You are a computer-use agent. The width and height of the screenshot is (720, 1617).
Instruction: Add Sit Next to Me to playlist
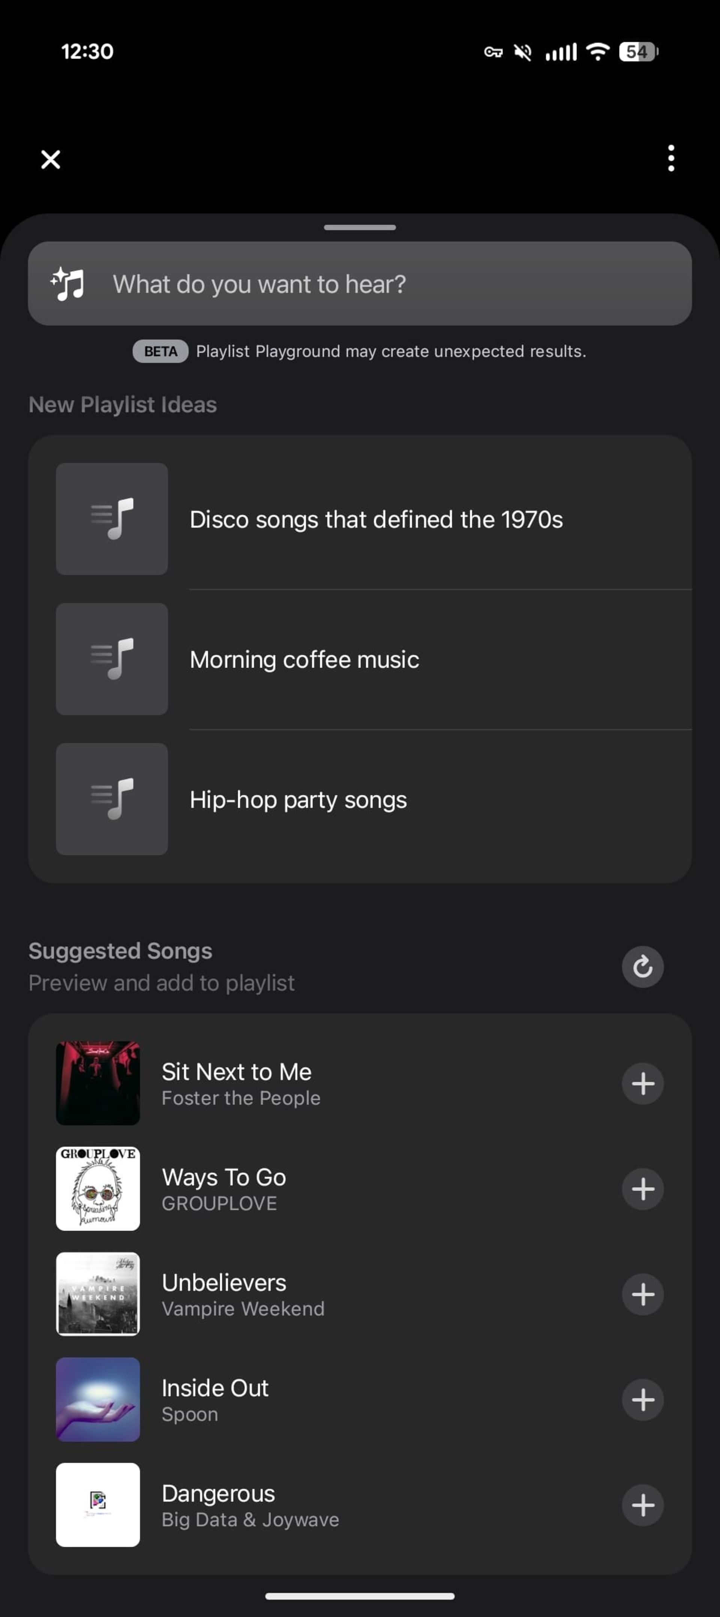(x=642, y=1083)
